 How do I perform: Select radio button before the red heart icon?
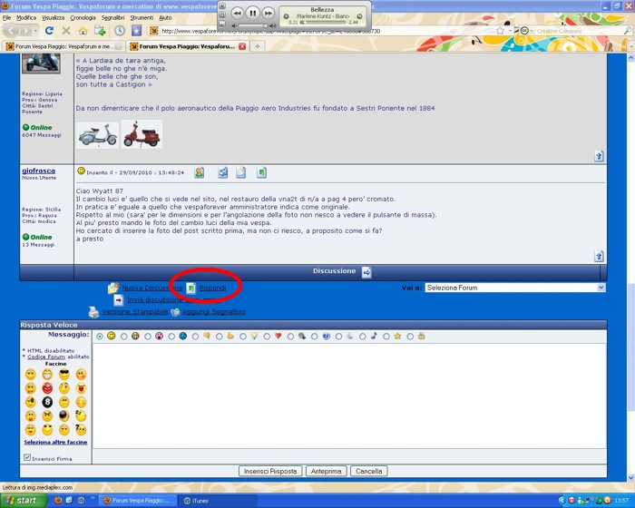(267, 337)
